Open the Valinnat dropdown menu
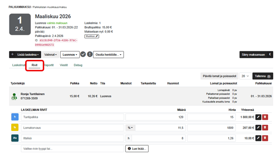Screen dimensions: 276x156 [x=51, y=55]
